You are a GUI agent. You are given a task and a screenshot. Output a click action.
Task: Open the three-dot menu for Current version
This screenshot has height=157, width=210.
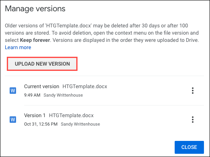click(193, 91)
